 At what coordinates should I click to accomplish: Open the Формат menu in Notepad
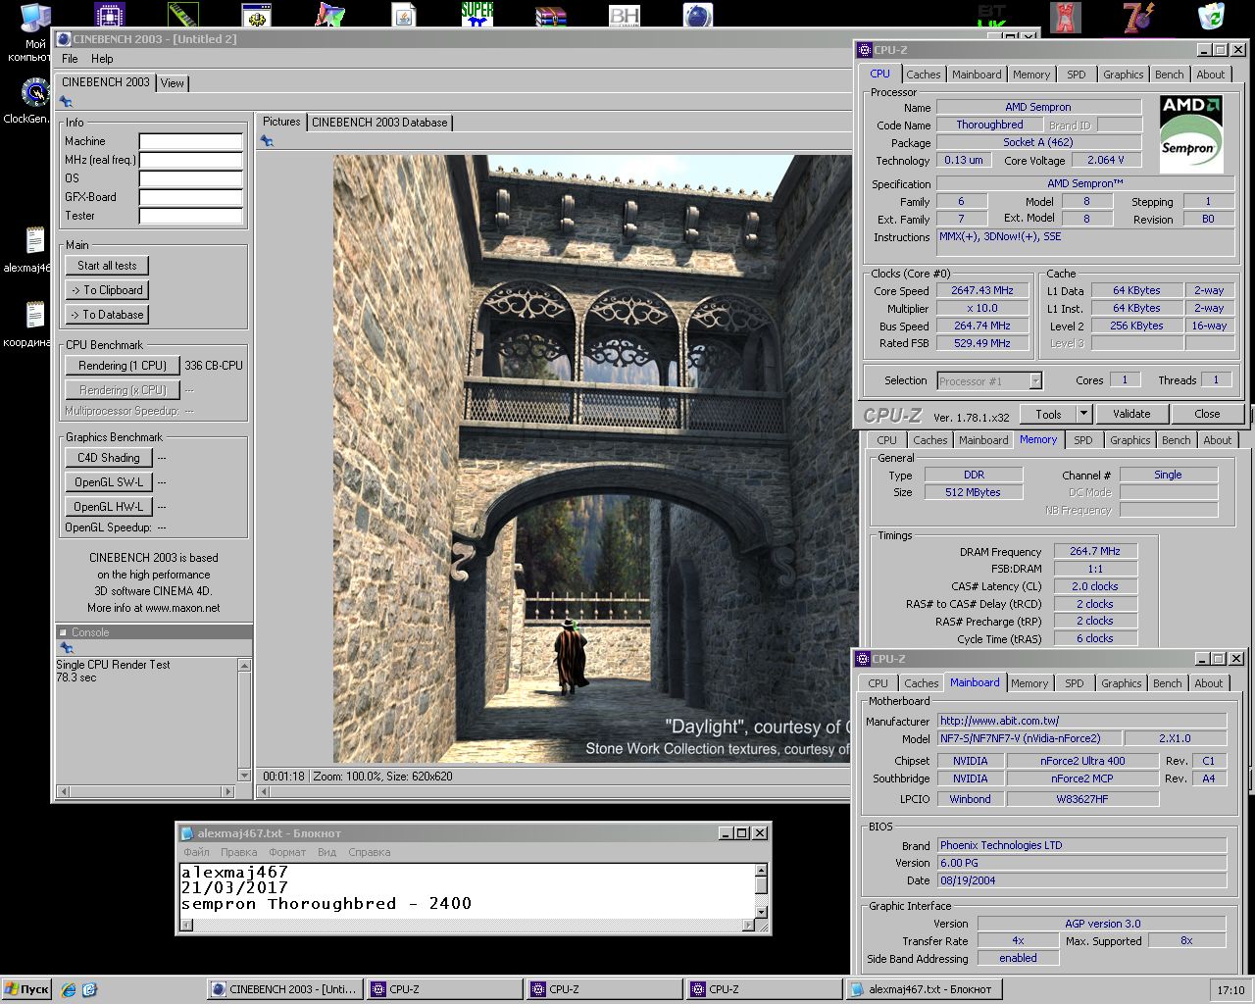click(287, 852)
